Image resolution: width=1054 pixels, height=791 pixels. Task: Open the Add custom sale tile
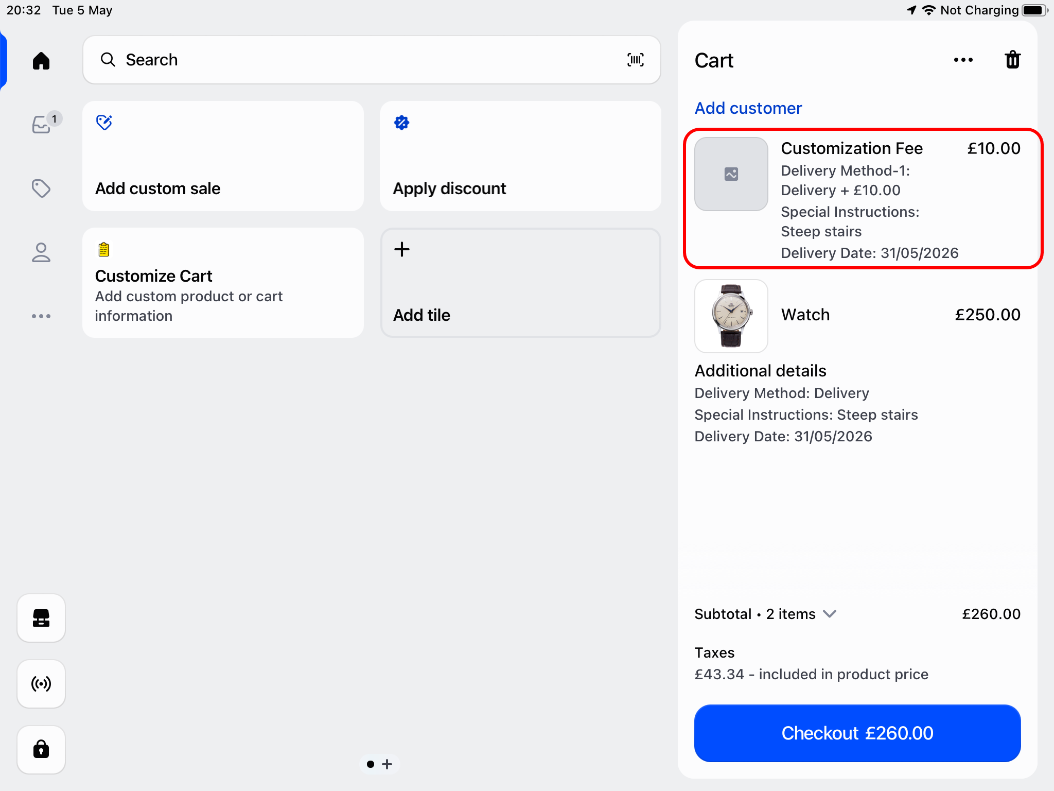pos(223,156)
